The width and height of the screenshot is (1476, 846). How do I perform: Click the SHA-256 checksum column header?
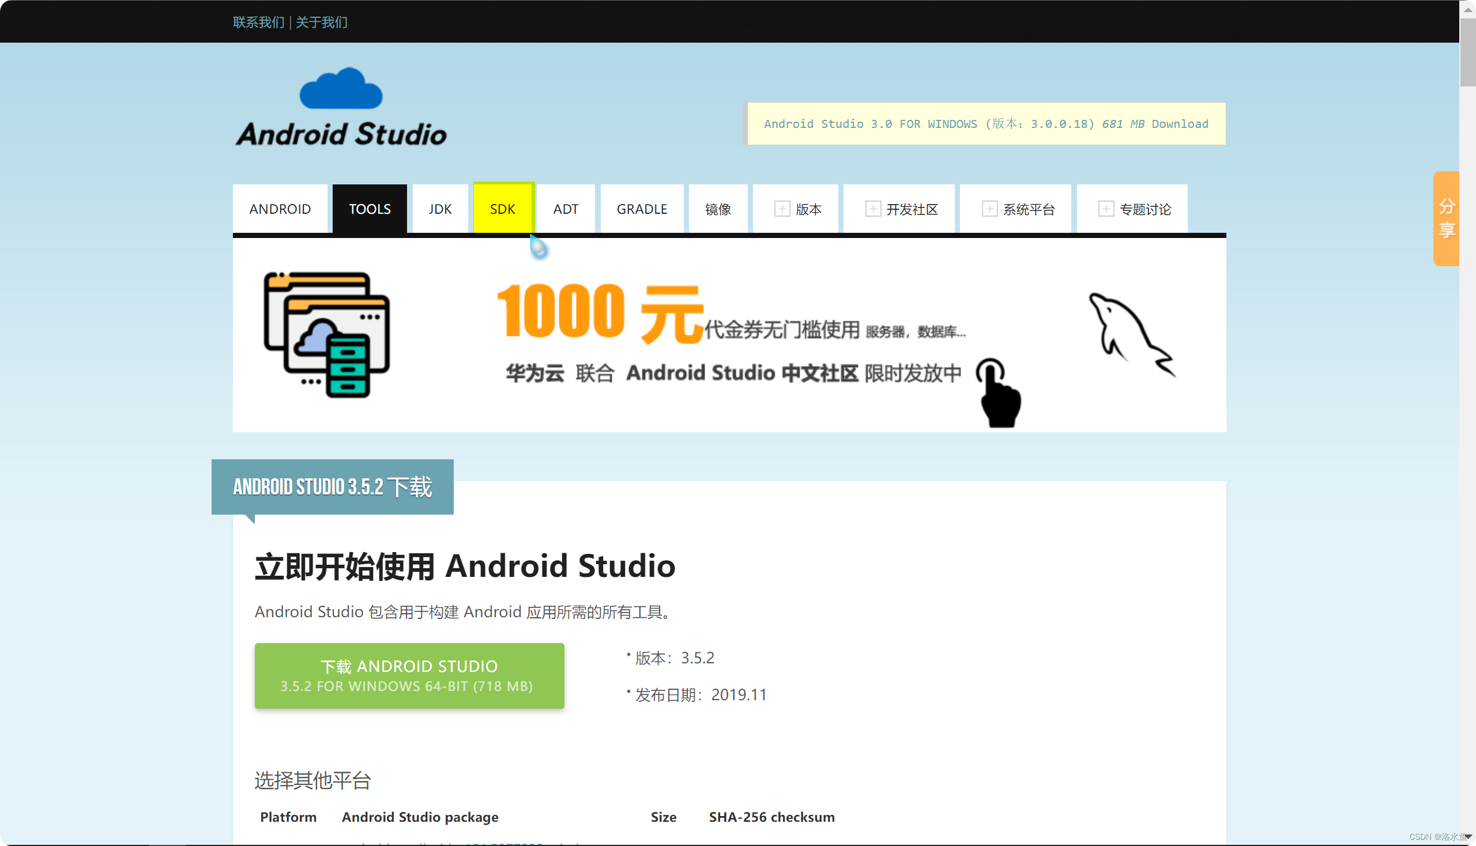point(771,817)
